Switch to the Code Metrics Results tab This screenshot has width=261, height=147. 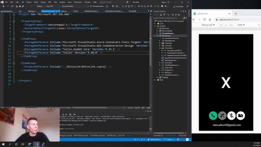[97, 136]
